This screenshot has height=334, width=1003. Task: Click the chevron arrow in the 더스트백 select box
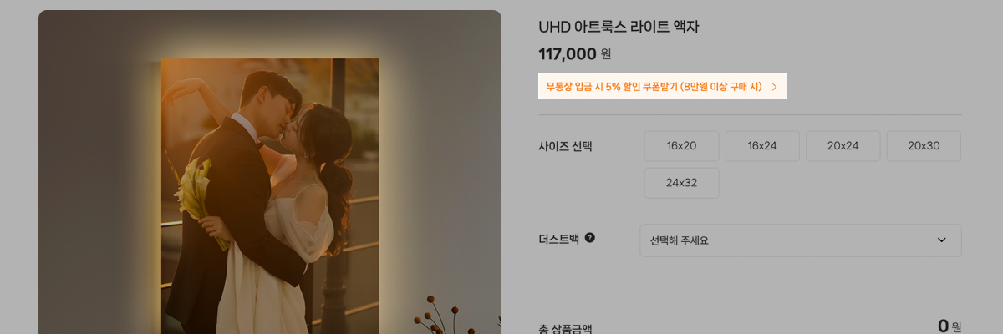click(x=942, y=240)
